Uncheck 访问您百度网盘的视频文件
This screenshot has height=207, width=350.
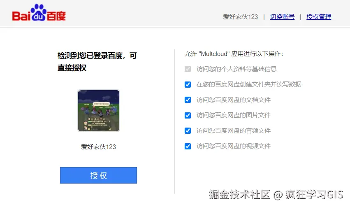tap(188, 146)
